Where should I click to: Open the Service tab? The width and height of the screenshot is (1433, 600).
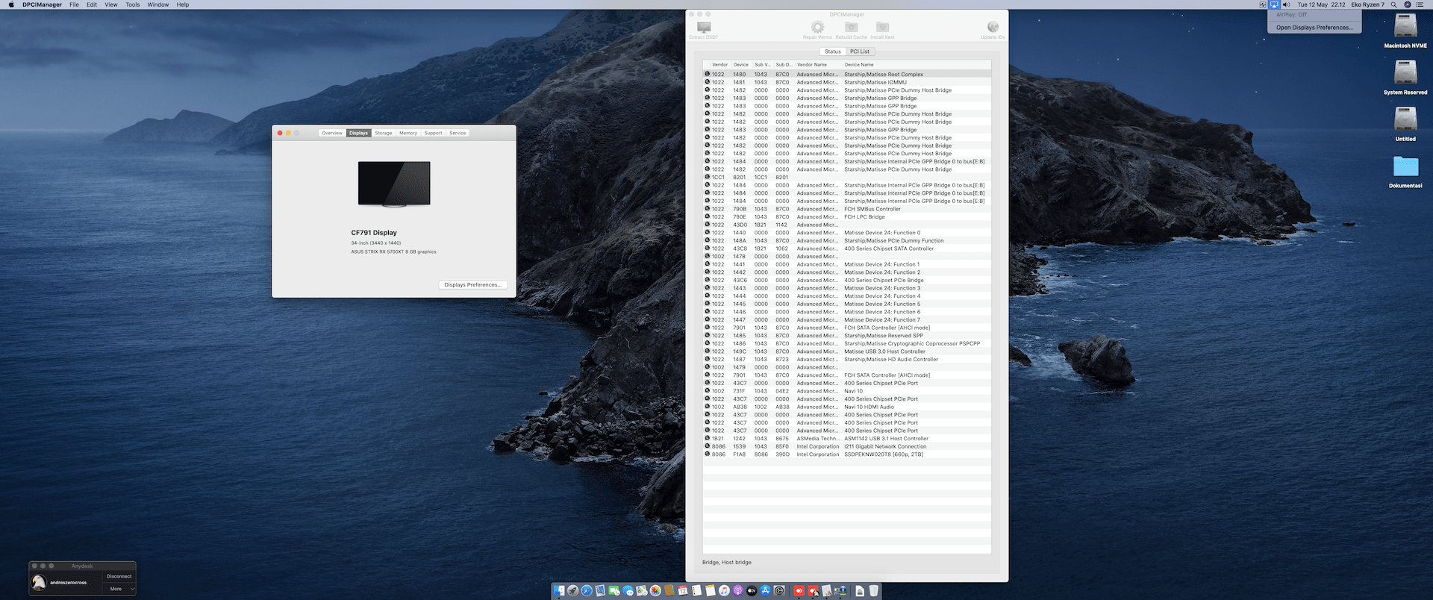coord(458,133)
